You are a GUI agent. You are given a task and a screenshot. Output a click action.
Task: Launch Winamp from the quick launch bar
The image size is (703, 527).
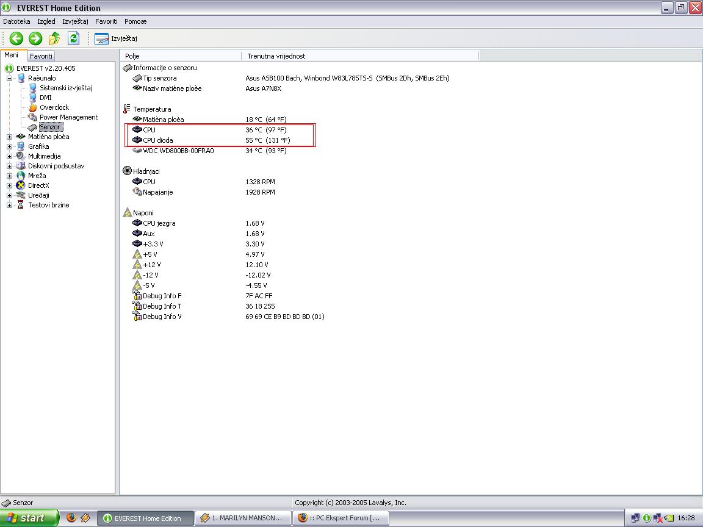pyautogui.click(x=85, y=518)
